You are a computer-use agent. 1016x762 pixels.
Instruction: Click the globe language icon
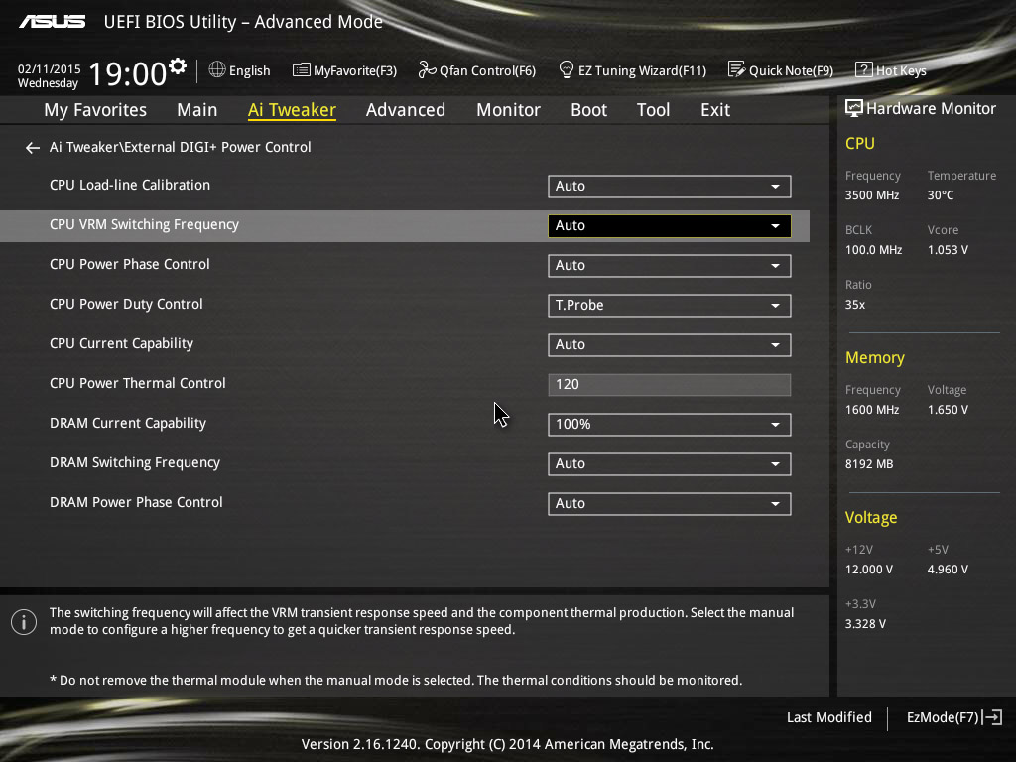pyautogui.click(x=217, y=69)
